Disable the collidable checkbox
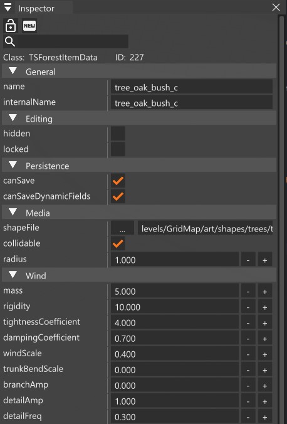Image resolution: width=287 pixels, height=424 pixels. coord(118,243)
